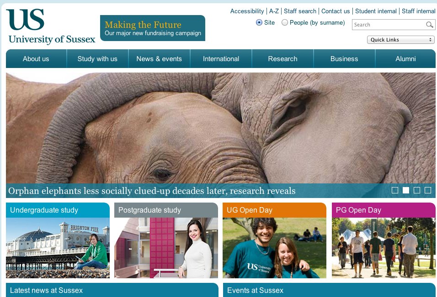
Task: Choose People (by surname) radio option
Action: (x=284, y=22)
